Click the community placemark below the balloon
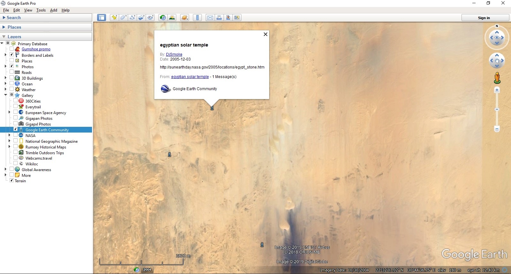The width and height of the screenshot is (511, 274). pos(212,108)
